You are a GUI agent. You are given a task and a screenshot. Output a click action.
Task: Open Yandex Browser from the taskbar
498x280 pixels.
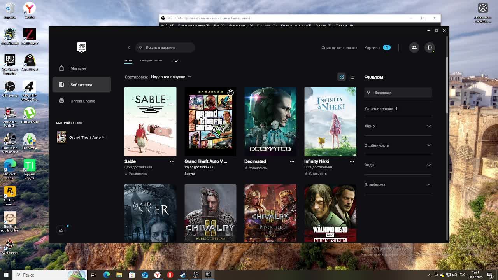157,275
